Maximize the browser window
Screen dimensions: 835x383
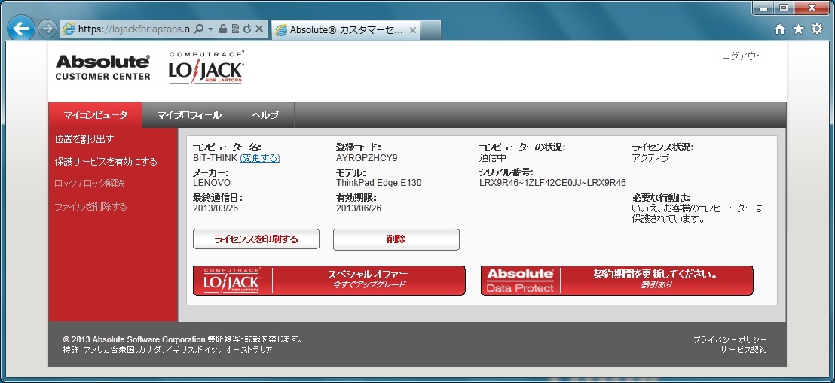[x=783, y=8]
